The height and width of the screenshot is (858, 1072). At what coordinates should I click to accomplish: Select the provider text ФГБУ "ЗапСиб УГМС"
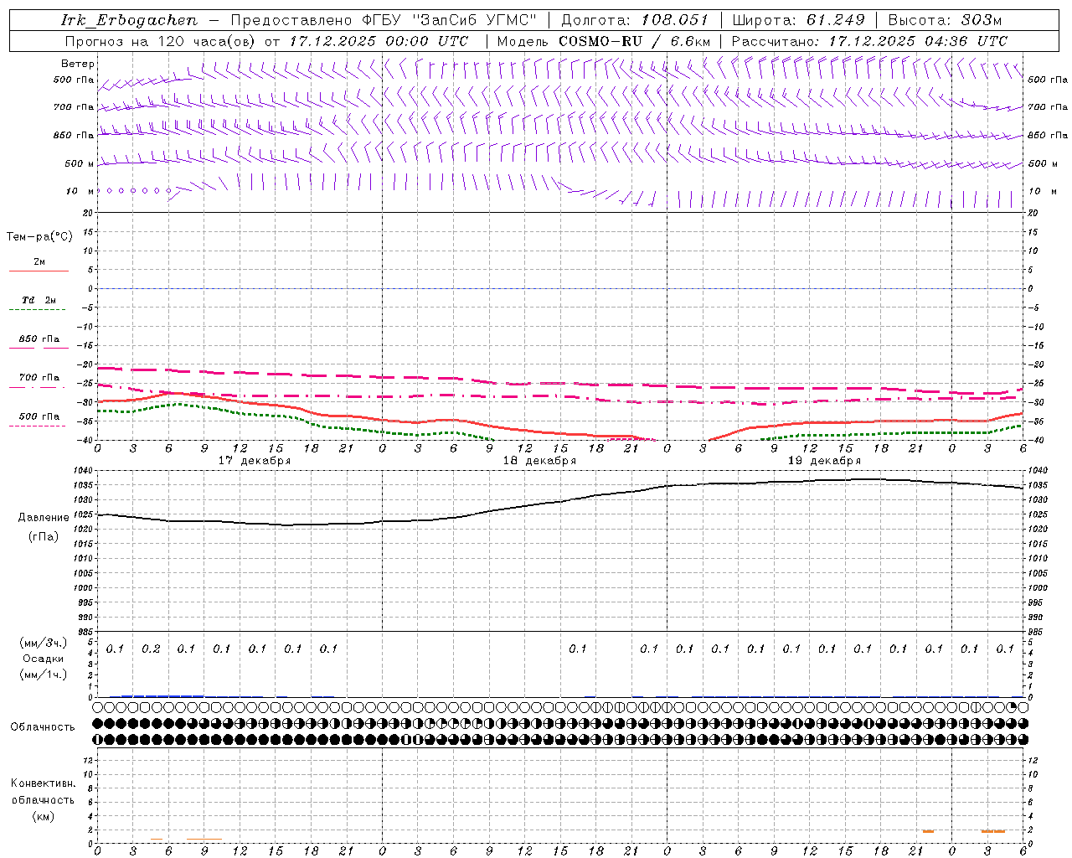(449, 20)
